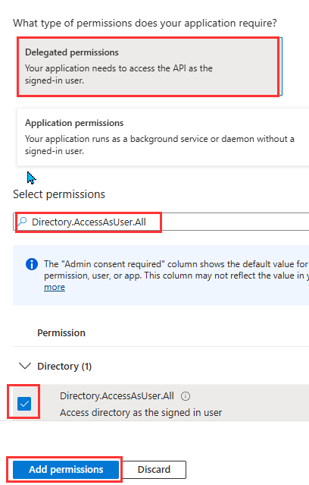
Task: Select the Directory.AccessAsUser.All permission name in list
Action: click(117, 396)
